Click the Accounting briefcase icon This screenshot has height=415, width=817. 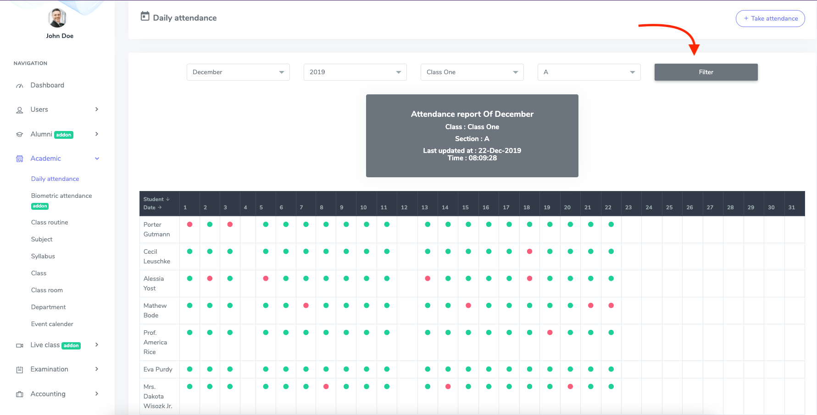pos(19,394)
